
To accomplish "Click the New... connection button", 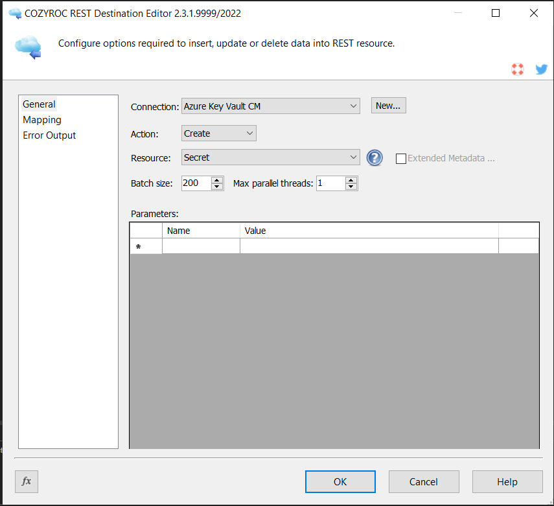I will coord(388,106).
